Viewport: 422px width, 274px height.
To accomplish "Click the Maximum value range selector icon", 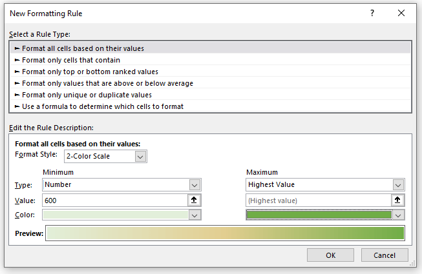I will tap(399, 201).
